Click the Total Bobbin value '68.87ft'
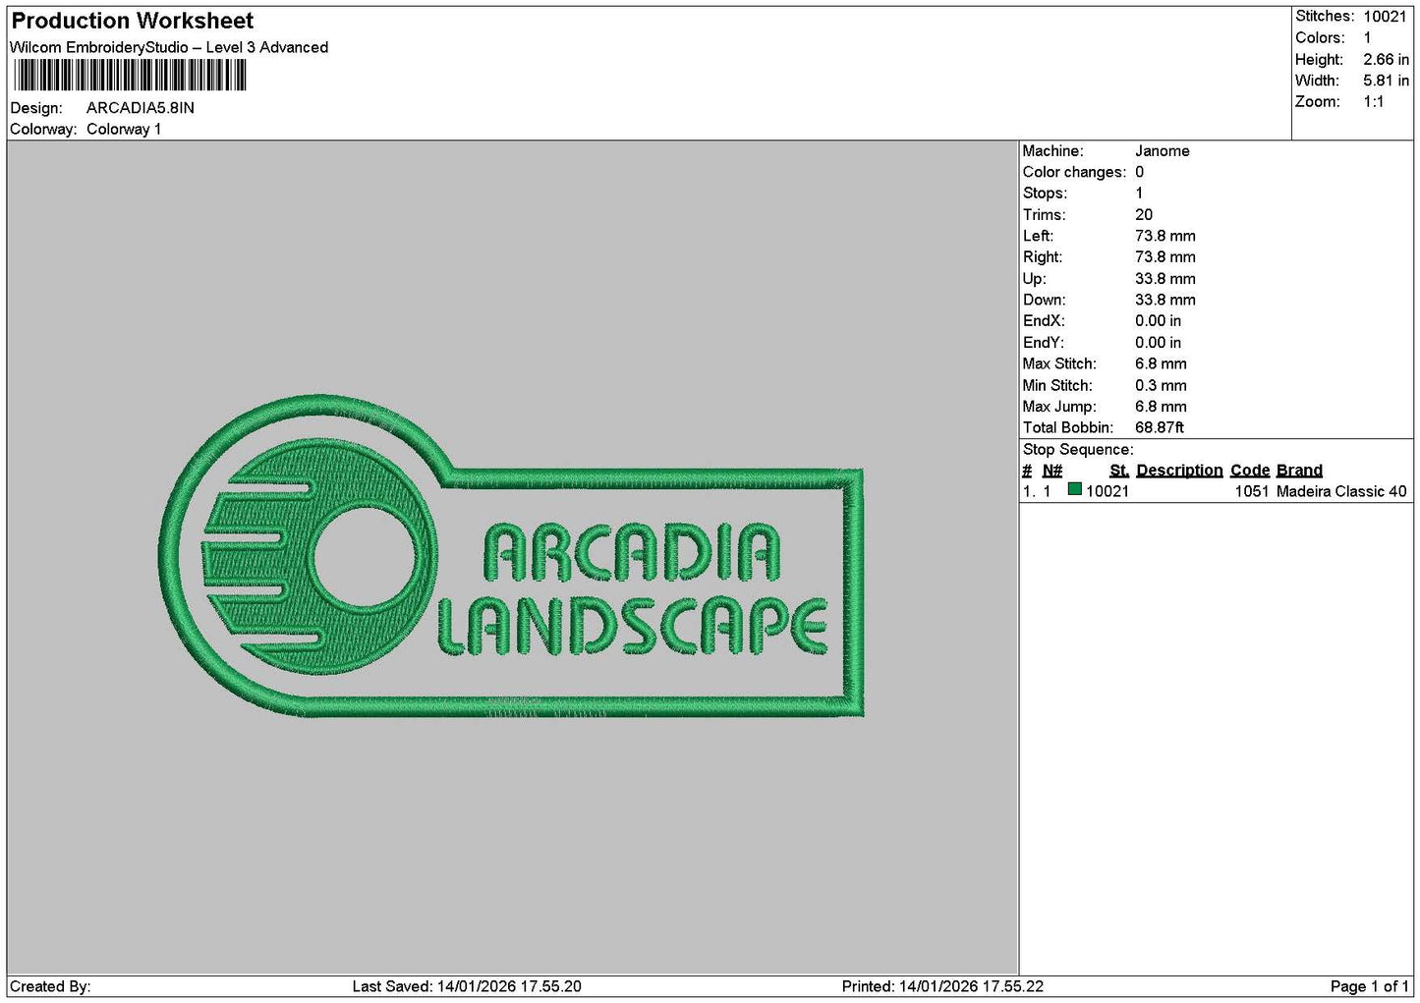The width and height of the screenshot is (1420, 1003). [x=1160, y=427]
